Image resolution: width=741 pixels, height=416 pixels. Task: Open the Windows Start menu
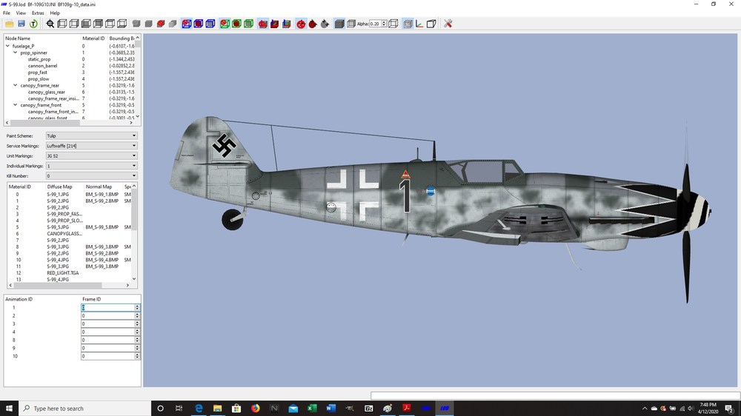click(9, 409)
